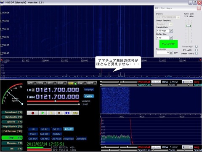
Task: Open the Sample Rate dropdown
Action: pyautogui.click(x=171, y=31)
